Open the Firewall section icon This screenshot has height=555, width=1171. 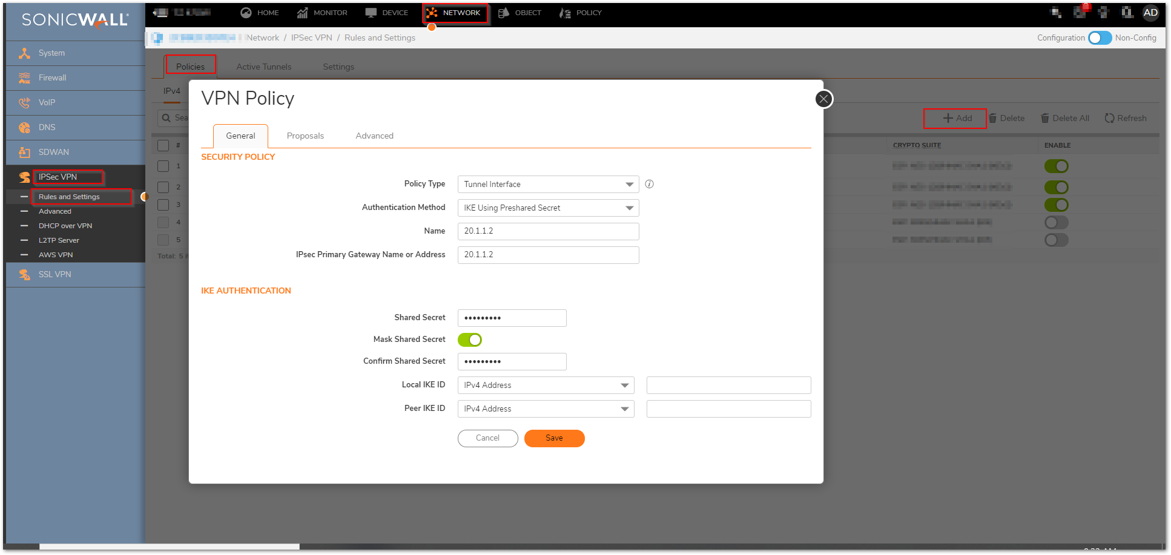pos(24,78)
